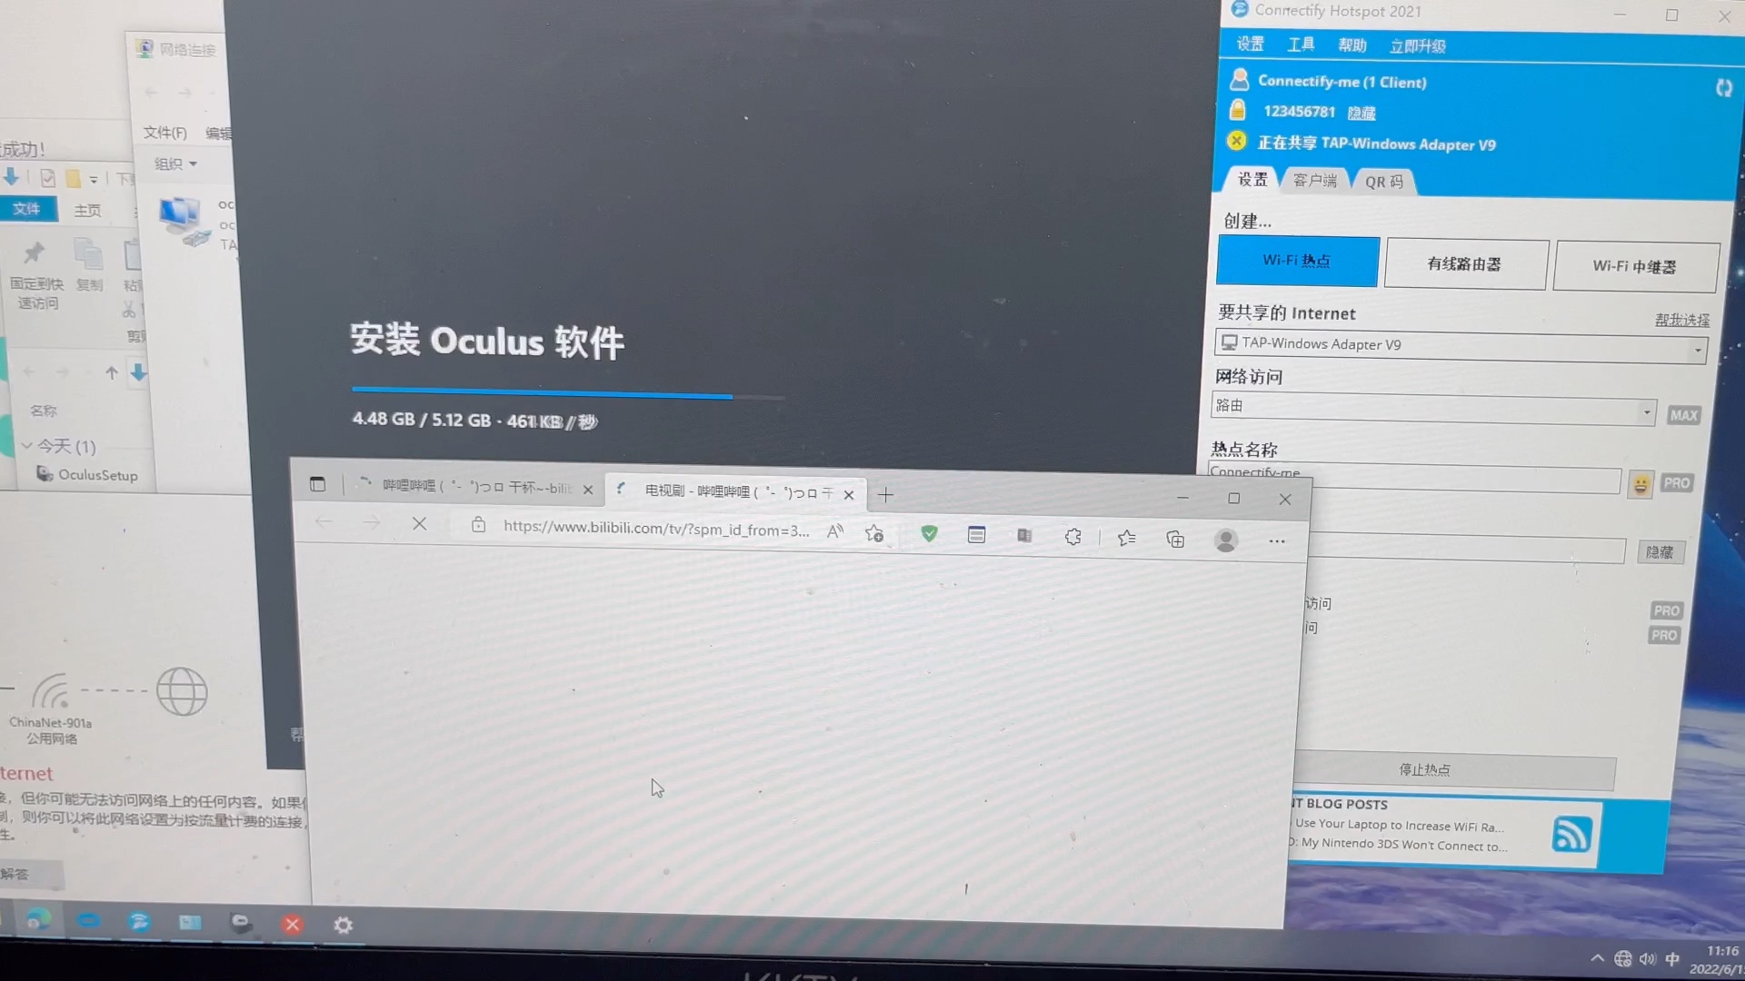Click the Oculus install progress bar

569,391
